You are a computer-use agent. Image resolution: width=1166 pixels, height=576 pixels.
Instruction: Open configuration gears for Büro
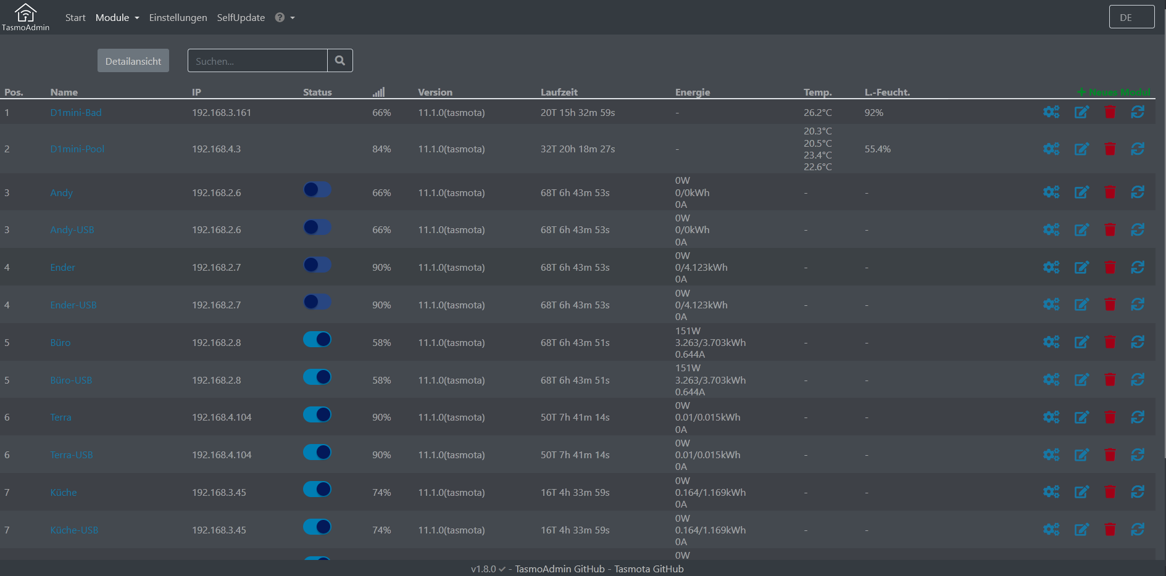[x=1051, y=342]
